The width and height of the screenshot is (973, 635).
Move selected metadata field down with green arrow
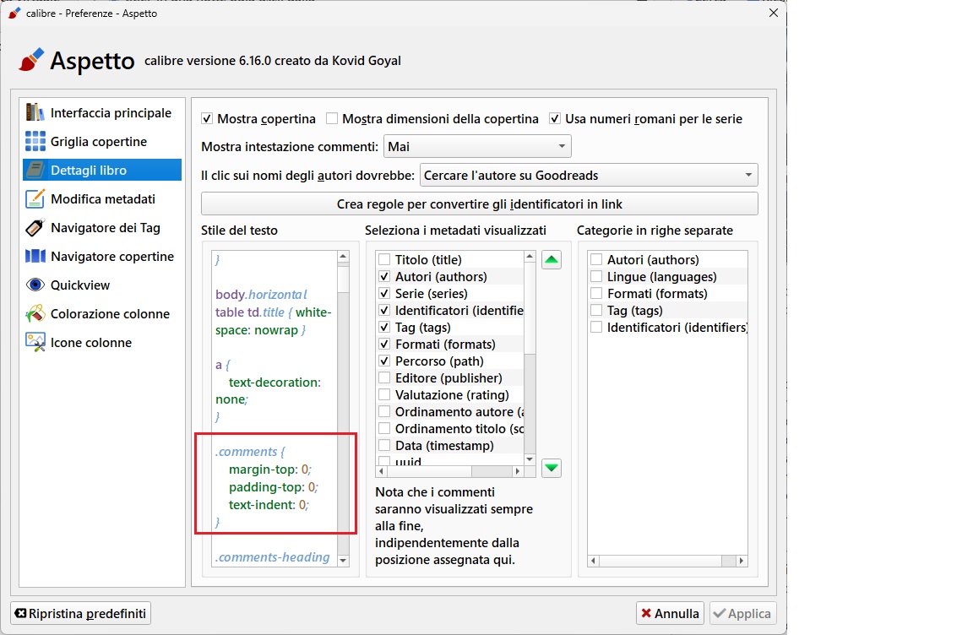(551, 468)
